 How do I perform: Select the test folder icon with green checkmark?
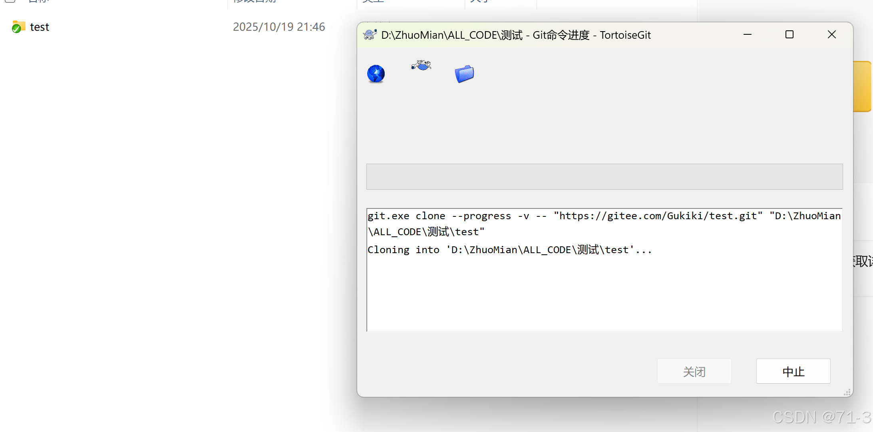18,27
